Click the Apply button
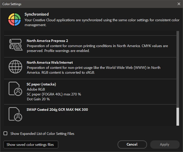183x152 pixels. 165,144
